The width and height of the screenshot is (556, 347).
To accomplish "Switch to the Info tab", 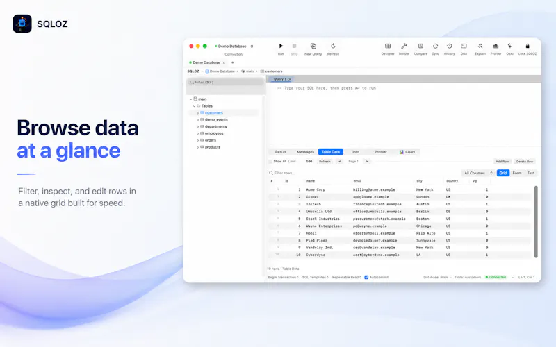I will (356, 152).
